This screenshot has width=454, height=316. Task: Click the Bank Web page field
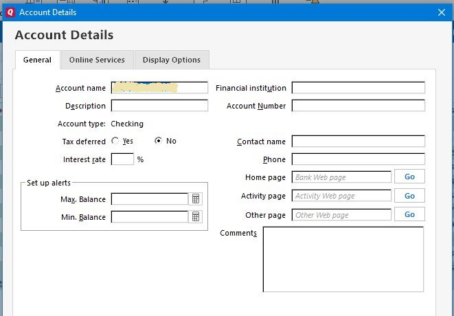(341, 177)
